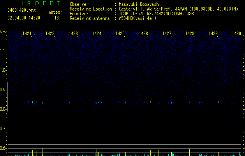Click the 1427 time marker
The image size is (245, 156).
click(x=167, y=34)
